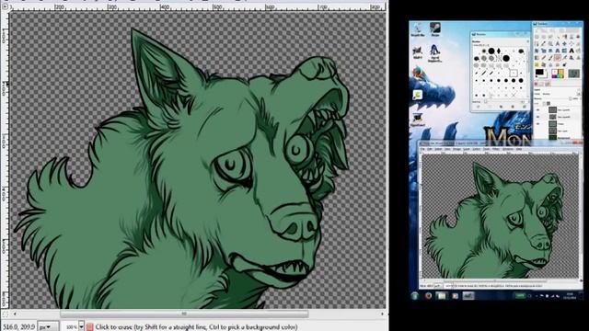Image resolution: width=589 pixels, height=331 pixels.
Task: Pick the Pencil tool in toolbox
Action: pyautogui.click(x=544, y=57)
